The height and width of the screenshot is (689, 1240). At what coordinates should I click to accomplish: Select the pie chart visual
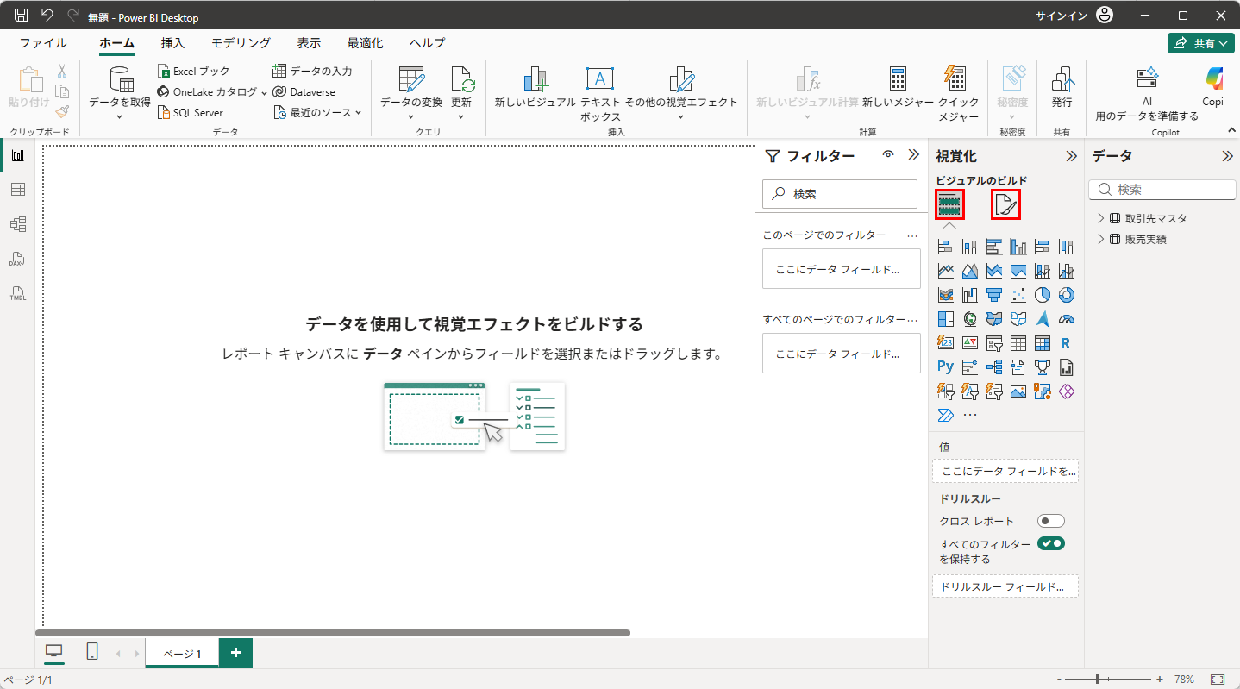(x=1043, y=295)
